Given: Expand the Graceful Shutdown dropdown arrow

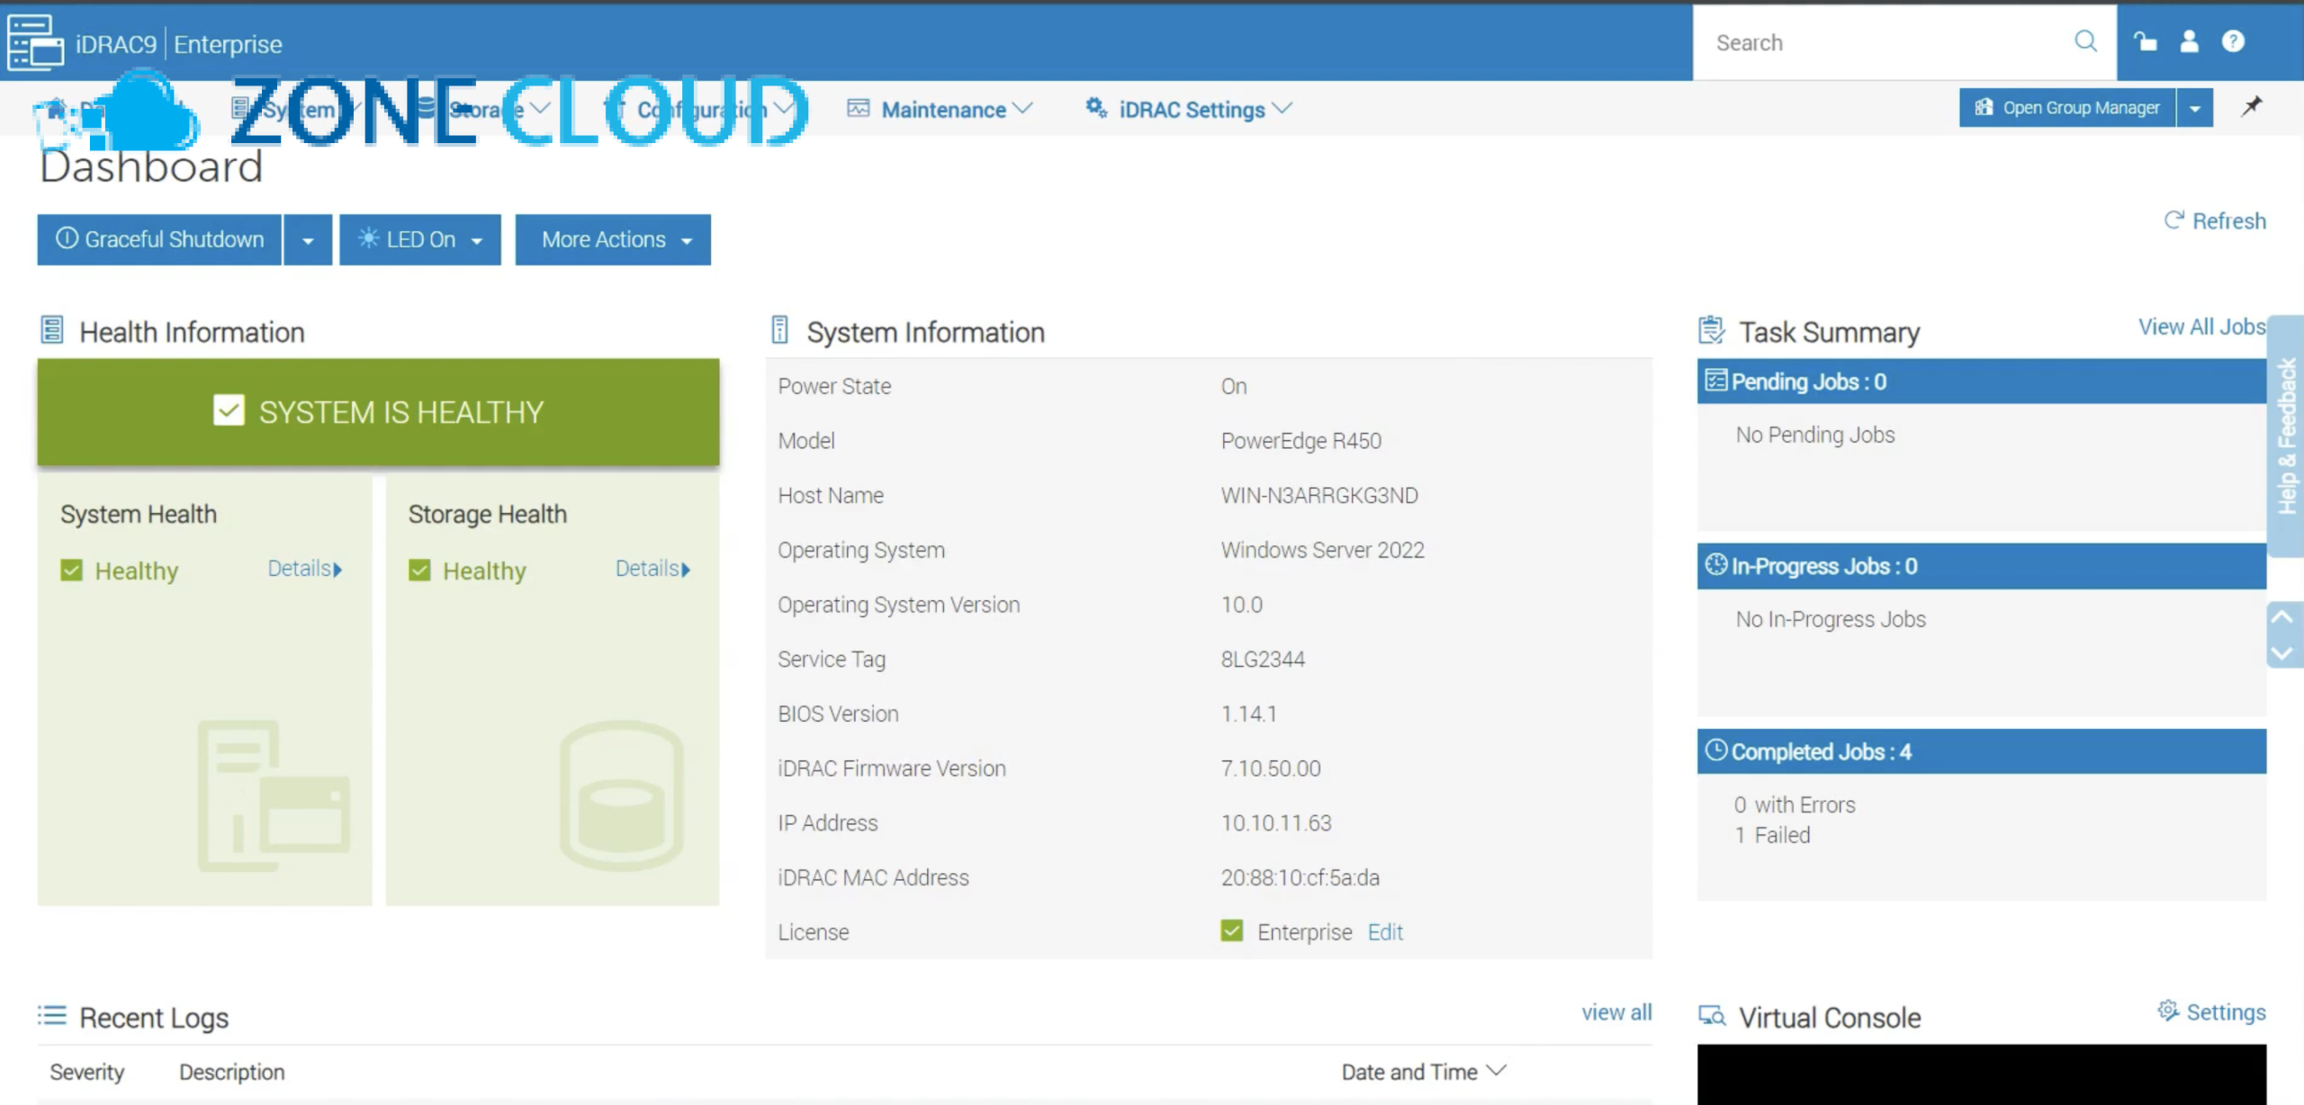Looking at the screenshot, I should (308, 239).
